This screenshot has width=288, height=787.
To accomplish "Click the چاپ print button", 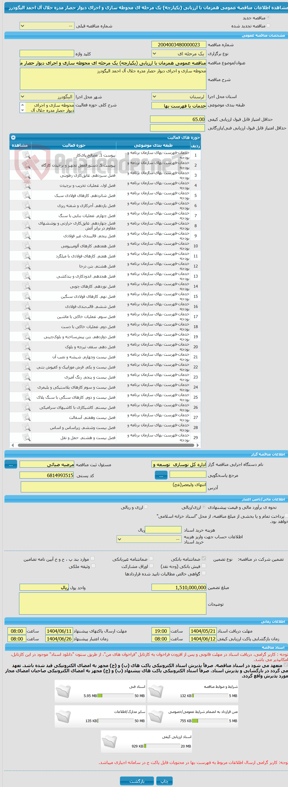I will [164, 781].
